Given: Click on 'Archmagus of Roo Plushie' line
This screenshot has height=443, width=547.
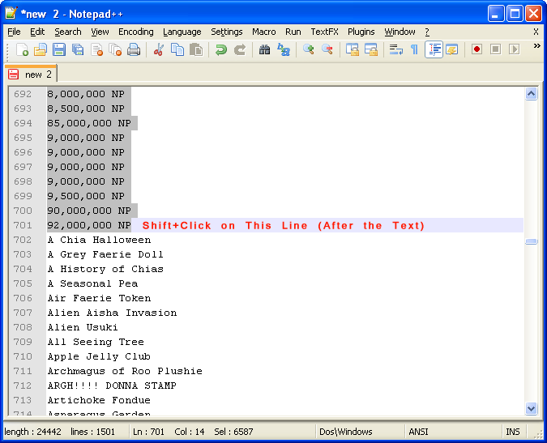Looking at the screenshot, I should click(x=125, y=371).
